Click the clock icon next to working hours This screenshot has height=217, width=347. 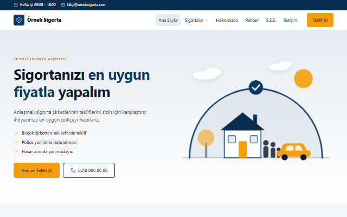pos(16,5)
